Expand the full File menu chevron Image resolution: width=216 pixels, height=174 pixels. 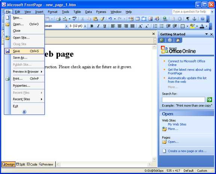(24, 112)
